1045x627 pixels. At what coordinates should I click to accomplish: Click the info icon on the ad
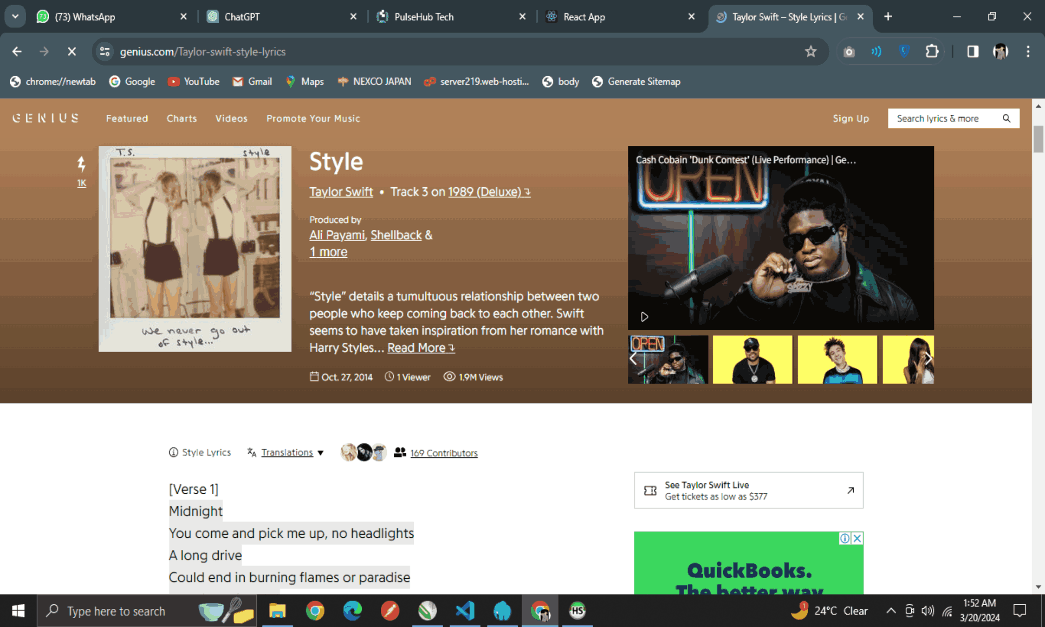[845, 538]
